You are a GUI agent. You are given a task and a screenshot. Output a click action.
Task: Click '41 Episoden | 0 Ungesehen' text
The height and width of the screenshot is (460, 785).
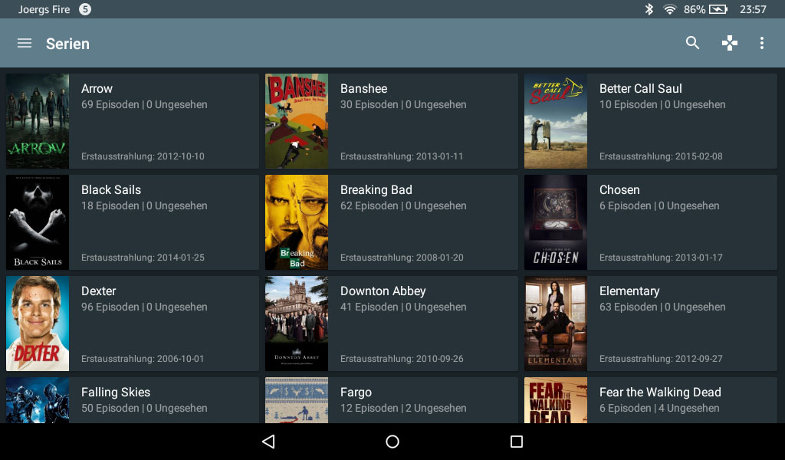(x=403, y=307)
